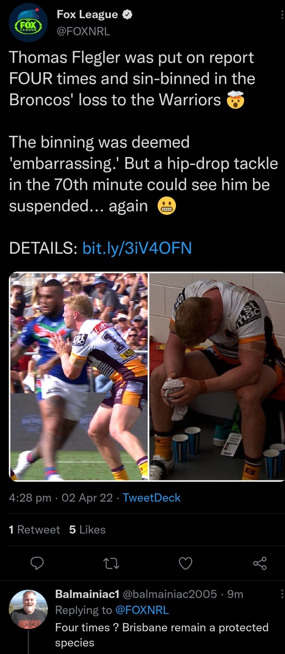Viewport: 285px width, 654px height.
Task: Like the tweet with the heart icon
Action: [x=185, y=563]
